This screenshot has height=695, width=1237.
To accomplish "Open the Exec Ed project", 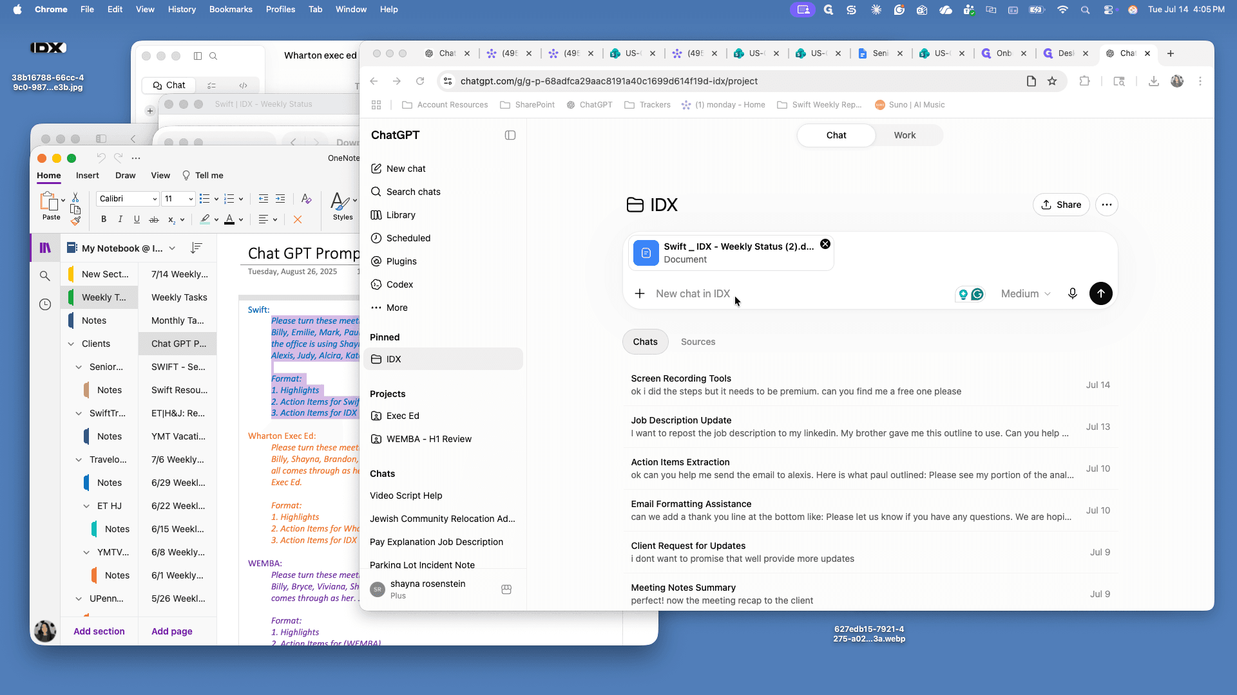I will (443, 416).
